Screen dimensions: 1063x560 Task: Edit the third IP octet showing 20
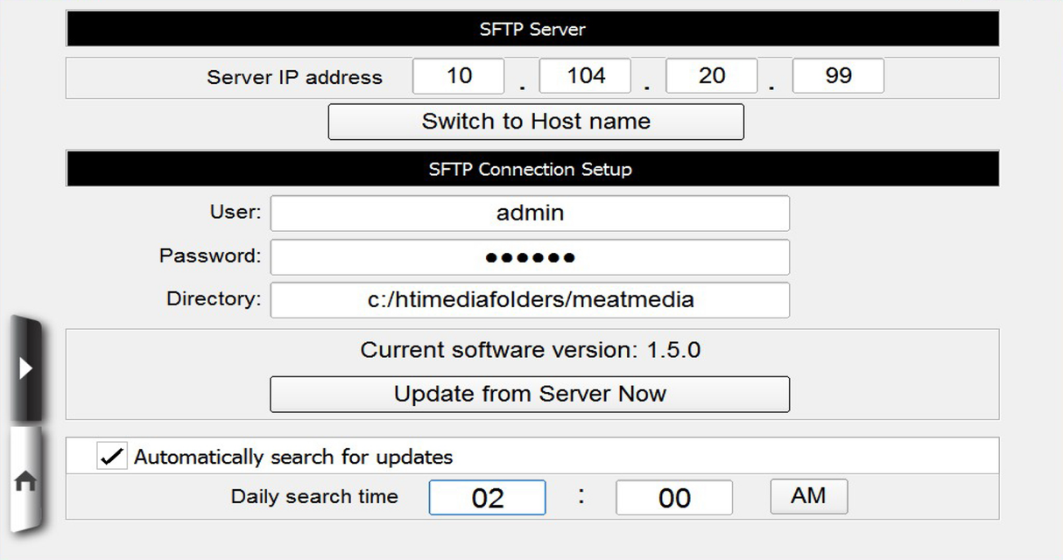[x=711, y=75]
